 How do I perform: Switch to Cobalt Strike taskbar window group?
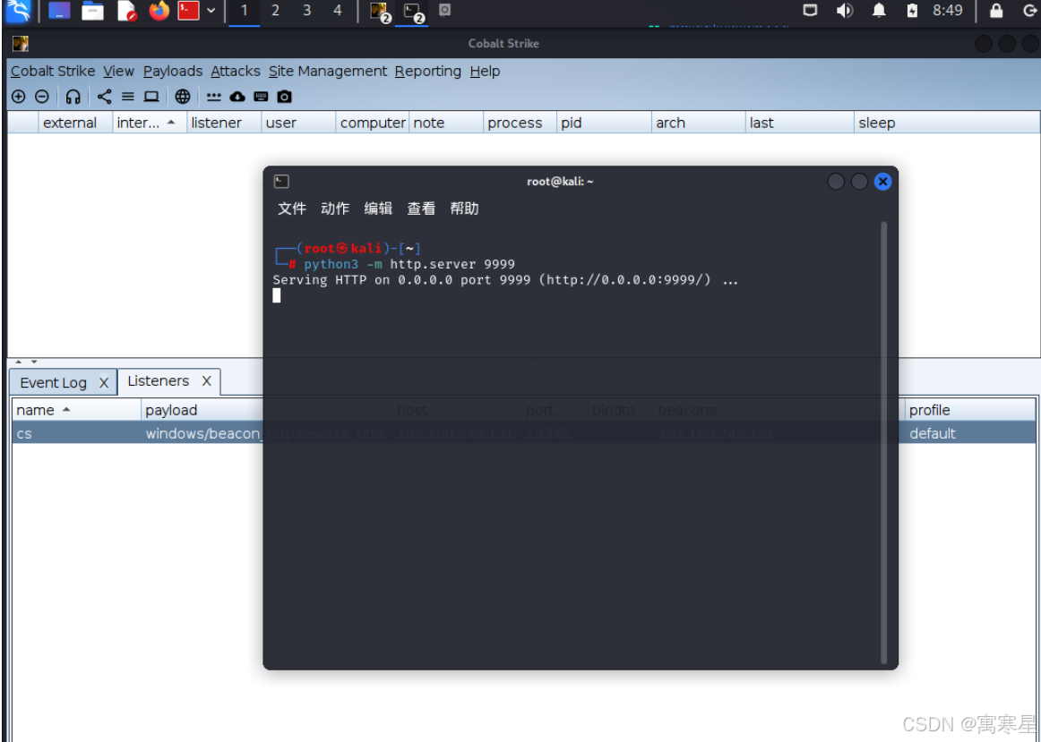[380, 12]
